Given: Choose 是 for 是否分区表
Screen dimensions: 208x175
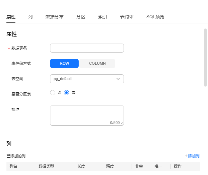Looking at the screenshot, I should 66,93.
